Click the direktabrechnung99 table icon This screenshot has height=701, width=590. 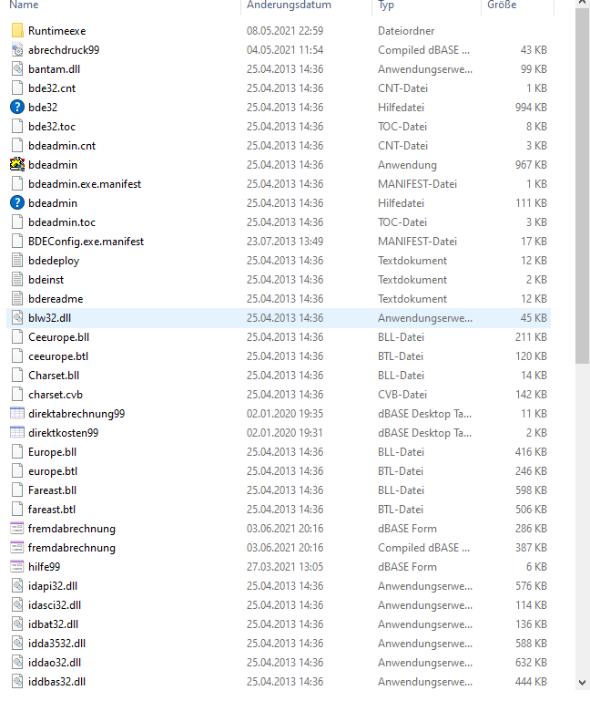tap(17, 414)
